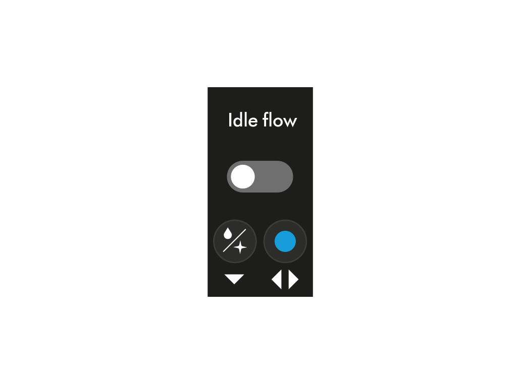Click the diagonal slash in the rinse/clean icon
Viewport: 513px width, 384px height.
[235, 241]
